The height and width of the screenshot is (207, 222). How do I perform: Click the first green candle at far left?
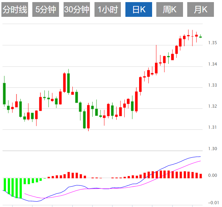(4, 93)
